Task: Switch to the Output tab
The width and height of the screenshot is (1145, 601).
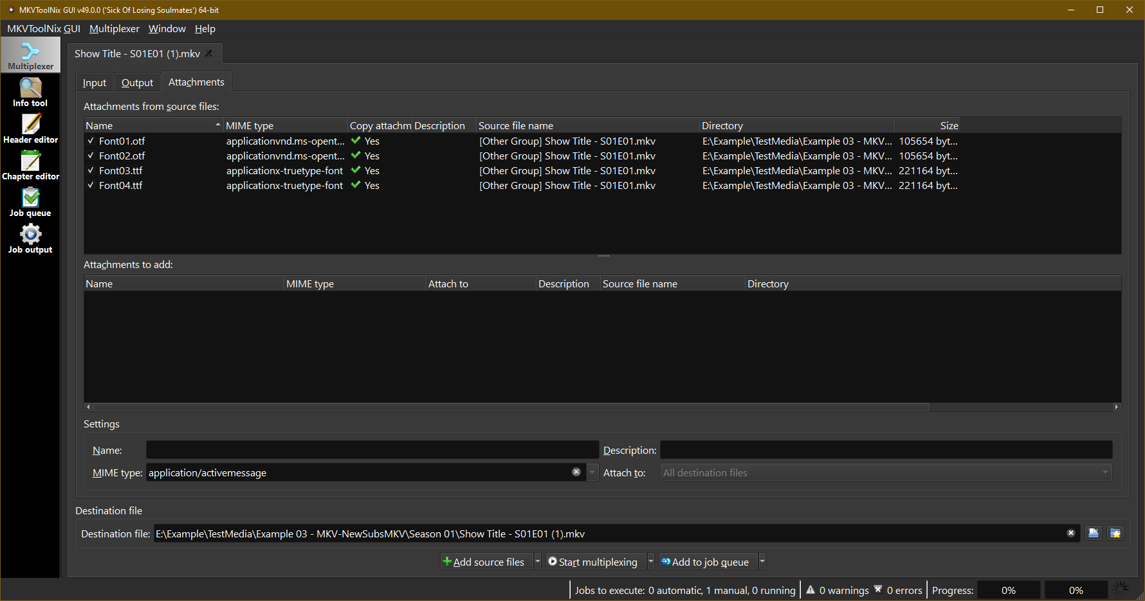Action: coord(136,82)
